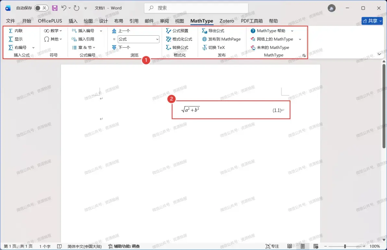Enable 专注 focus mode
The height and width of the screenshot is (250, 387).
pyautogui.click(x=272, y=246)
